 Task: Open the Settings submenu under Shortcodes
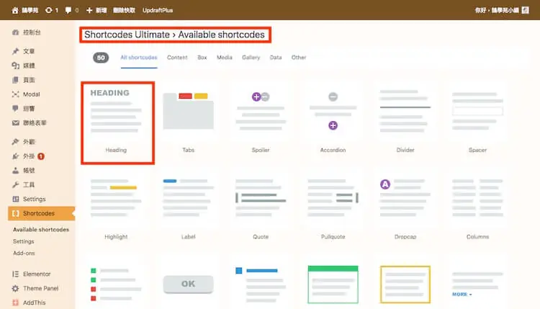(x=24, y=241)
